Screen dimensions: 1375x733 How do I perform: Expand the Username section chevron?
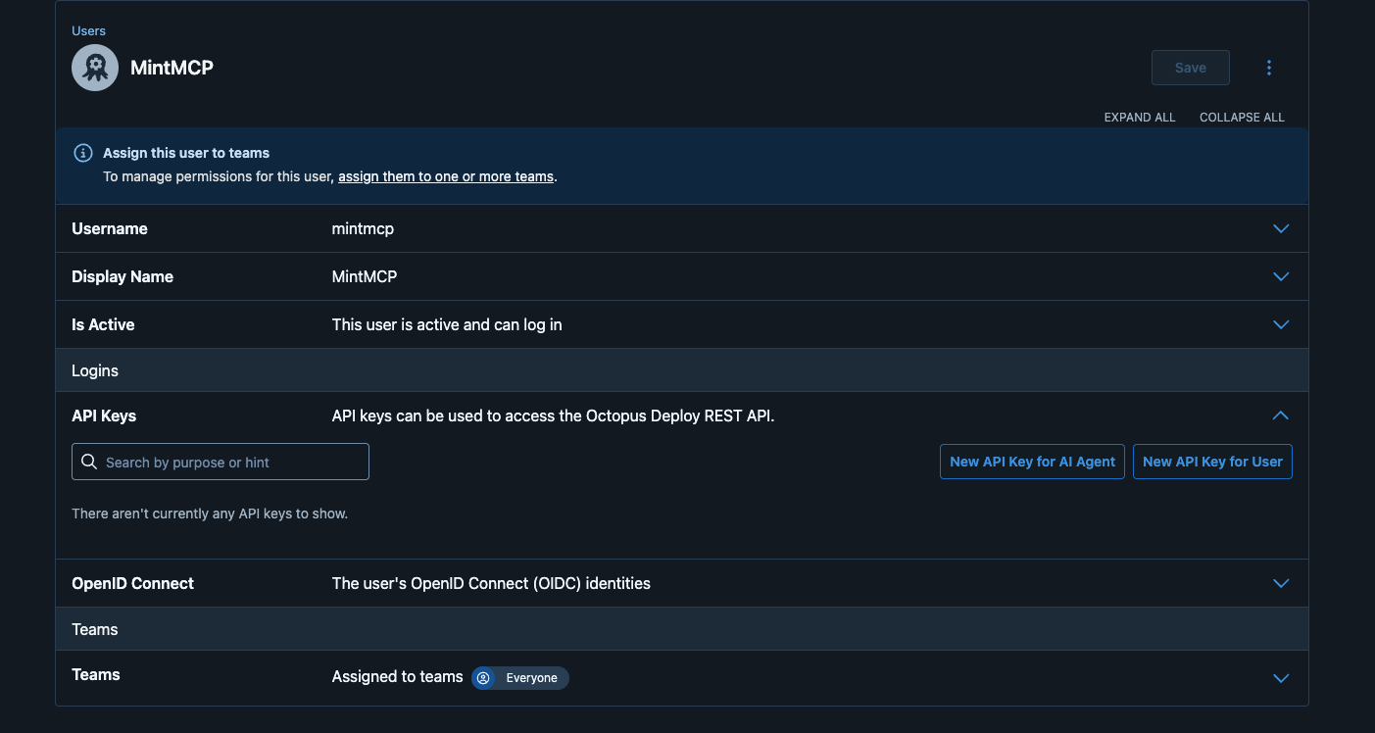coord(1280,228)
